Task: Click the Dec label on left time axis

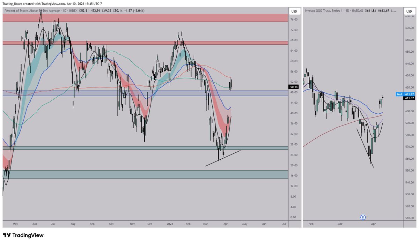Action: click(150, 225)
